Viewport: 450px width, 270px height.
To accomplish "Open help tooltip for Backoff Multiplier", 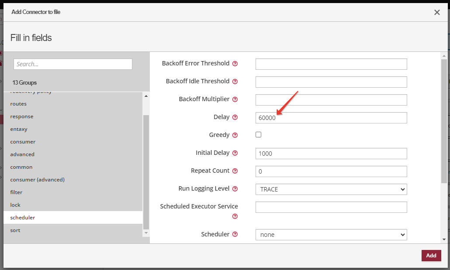I will coord(235,99).
